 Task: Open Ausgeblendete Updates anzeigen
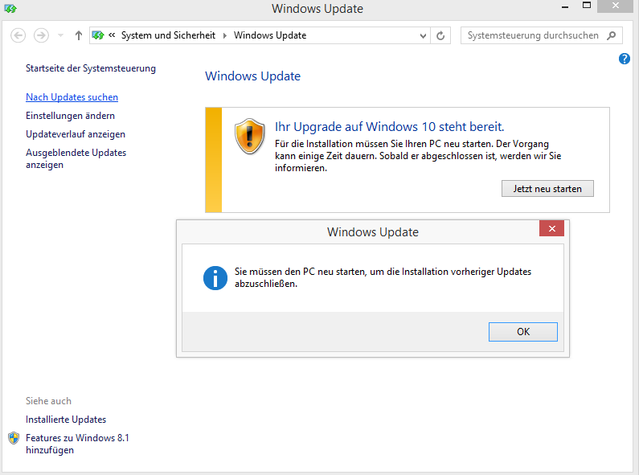pyautogui.click(x=76, y=158)
